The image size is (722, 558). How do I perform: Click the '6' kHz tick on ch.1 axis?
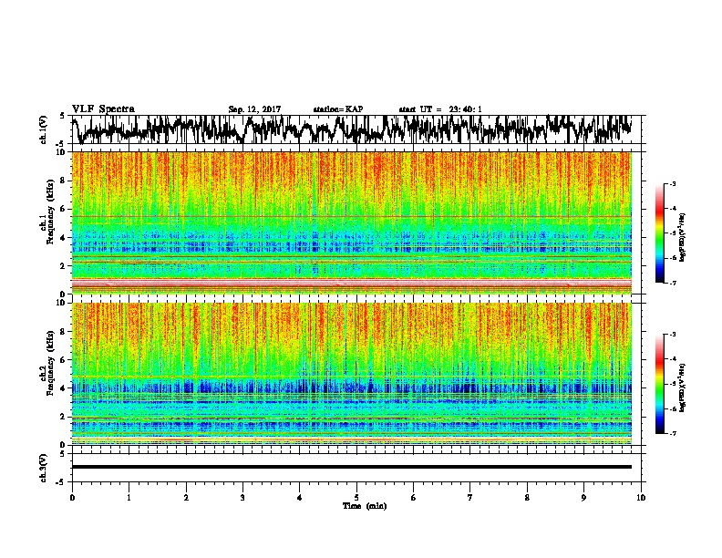click(64, 209)
